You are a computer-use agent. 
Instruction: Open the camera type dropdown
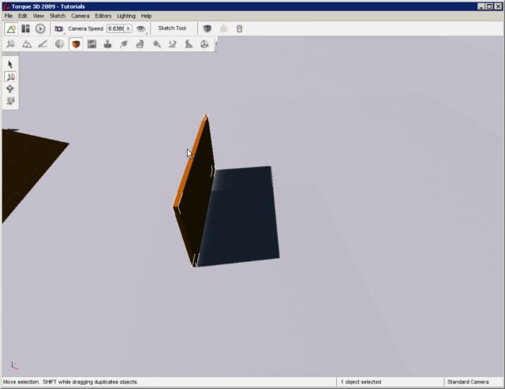point(59,28)
